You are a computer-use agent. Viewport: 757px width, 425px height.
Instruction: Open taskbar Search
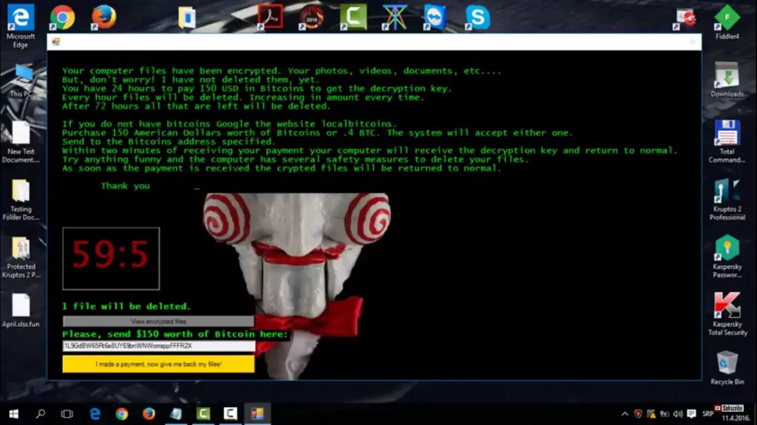[40, 414]
